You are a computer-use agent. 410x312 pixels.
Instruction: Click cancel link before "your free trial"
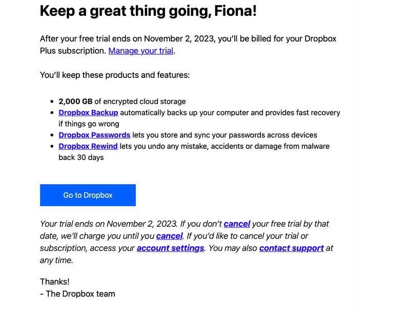[x=237, y=224]
